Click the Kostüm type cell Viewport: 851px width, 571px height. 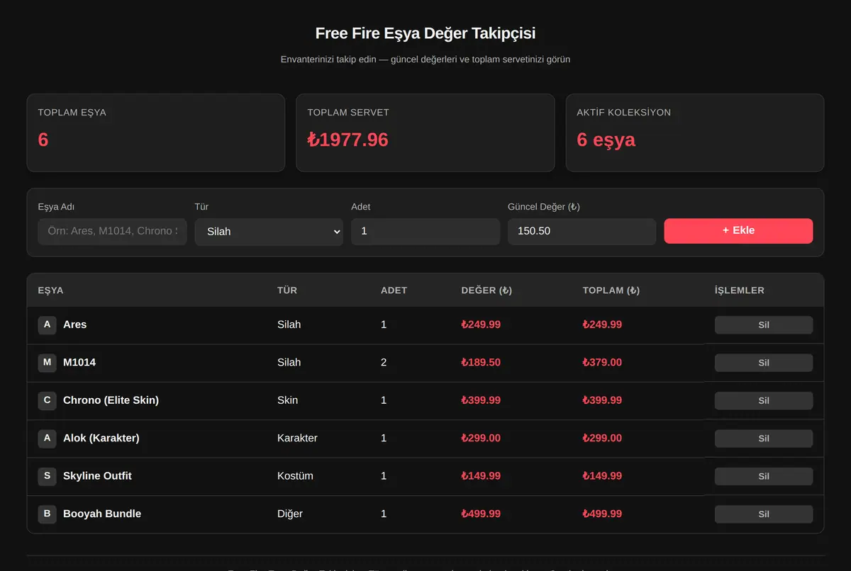click(295, 476)
